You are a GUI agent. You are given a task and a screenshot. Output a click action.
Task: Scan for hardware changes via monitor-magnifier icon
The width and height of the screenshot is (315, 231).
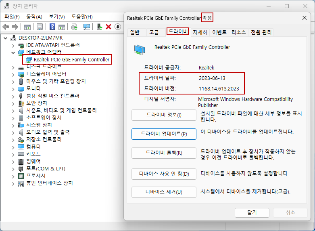click(87, 27)
